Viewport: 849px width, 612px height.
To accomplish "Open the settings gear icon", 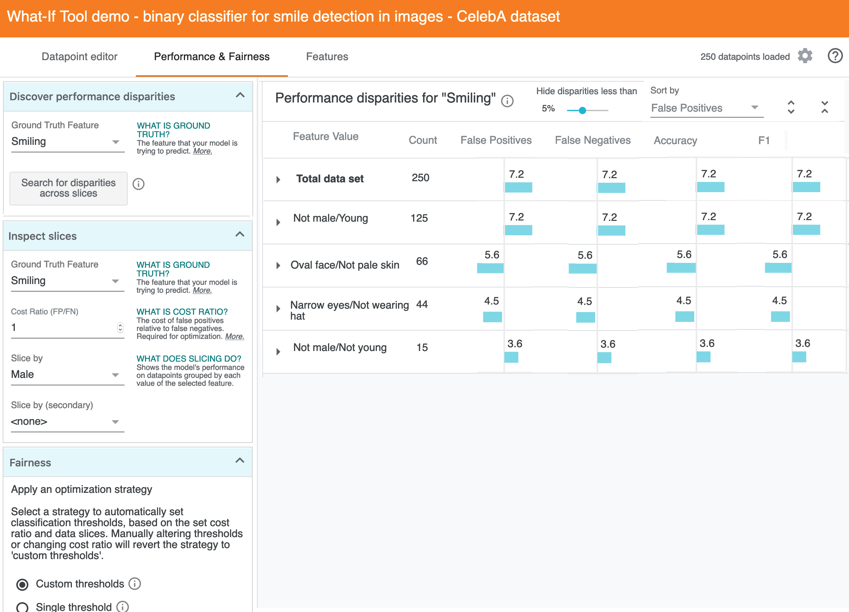I will pyautogui.click(x=805, y=56).
